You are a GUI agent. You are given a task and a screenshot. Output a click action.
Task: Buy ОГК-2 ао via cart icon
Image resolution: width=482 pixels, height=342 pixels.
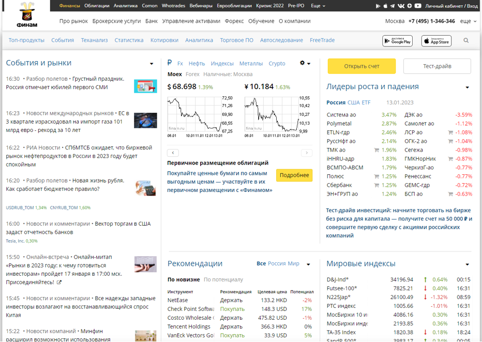click(x=450, y=141)
